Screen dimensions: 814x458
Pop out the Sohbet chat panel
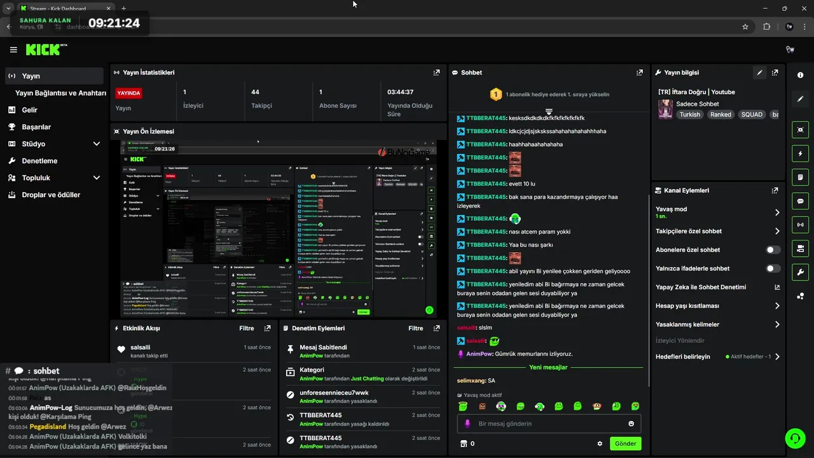[639, 73]
